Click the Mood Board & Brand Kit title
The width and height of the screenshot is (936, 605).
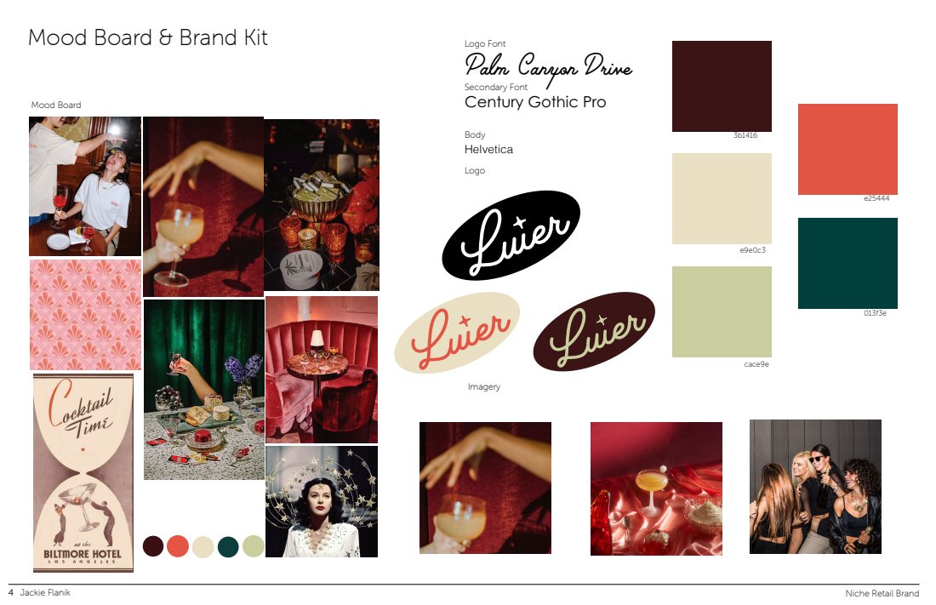point(148,37)
